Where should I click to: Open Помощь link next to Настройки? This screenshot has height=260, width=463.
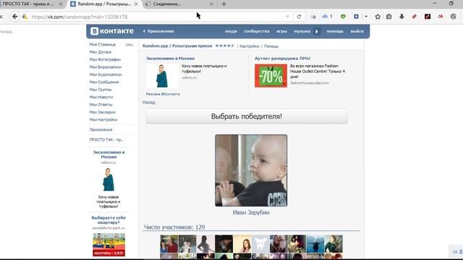coord(271,46)
